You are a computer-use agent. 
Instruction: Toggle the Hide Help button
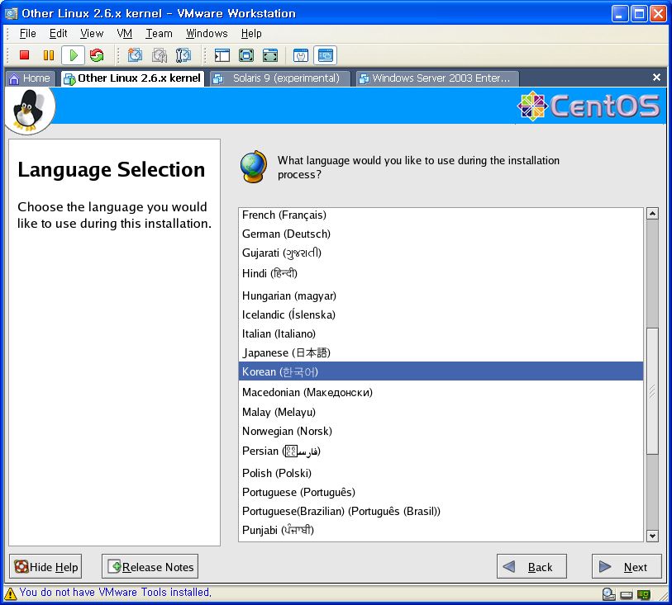tap(46, 567)
